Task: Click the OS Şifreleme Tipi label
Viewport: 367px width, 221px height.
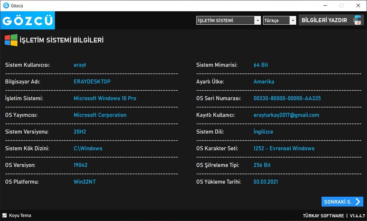Action: click(218, 165)
